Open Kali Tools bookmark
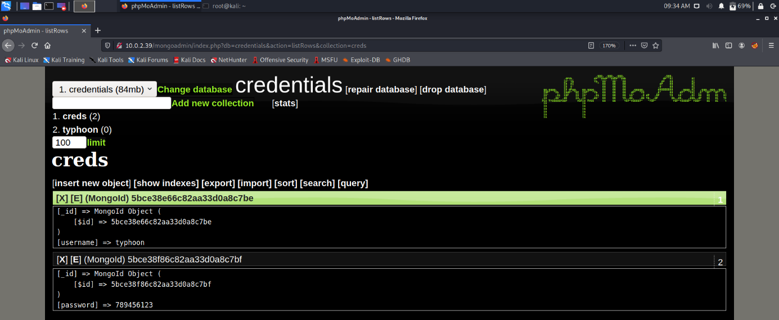Viewport: 779px width, 320px height. click(x=106, y=60)
